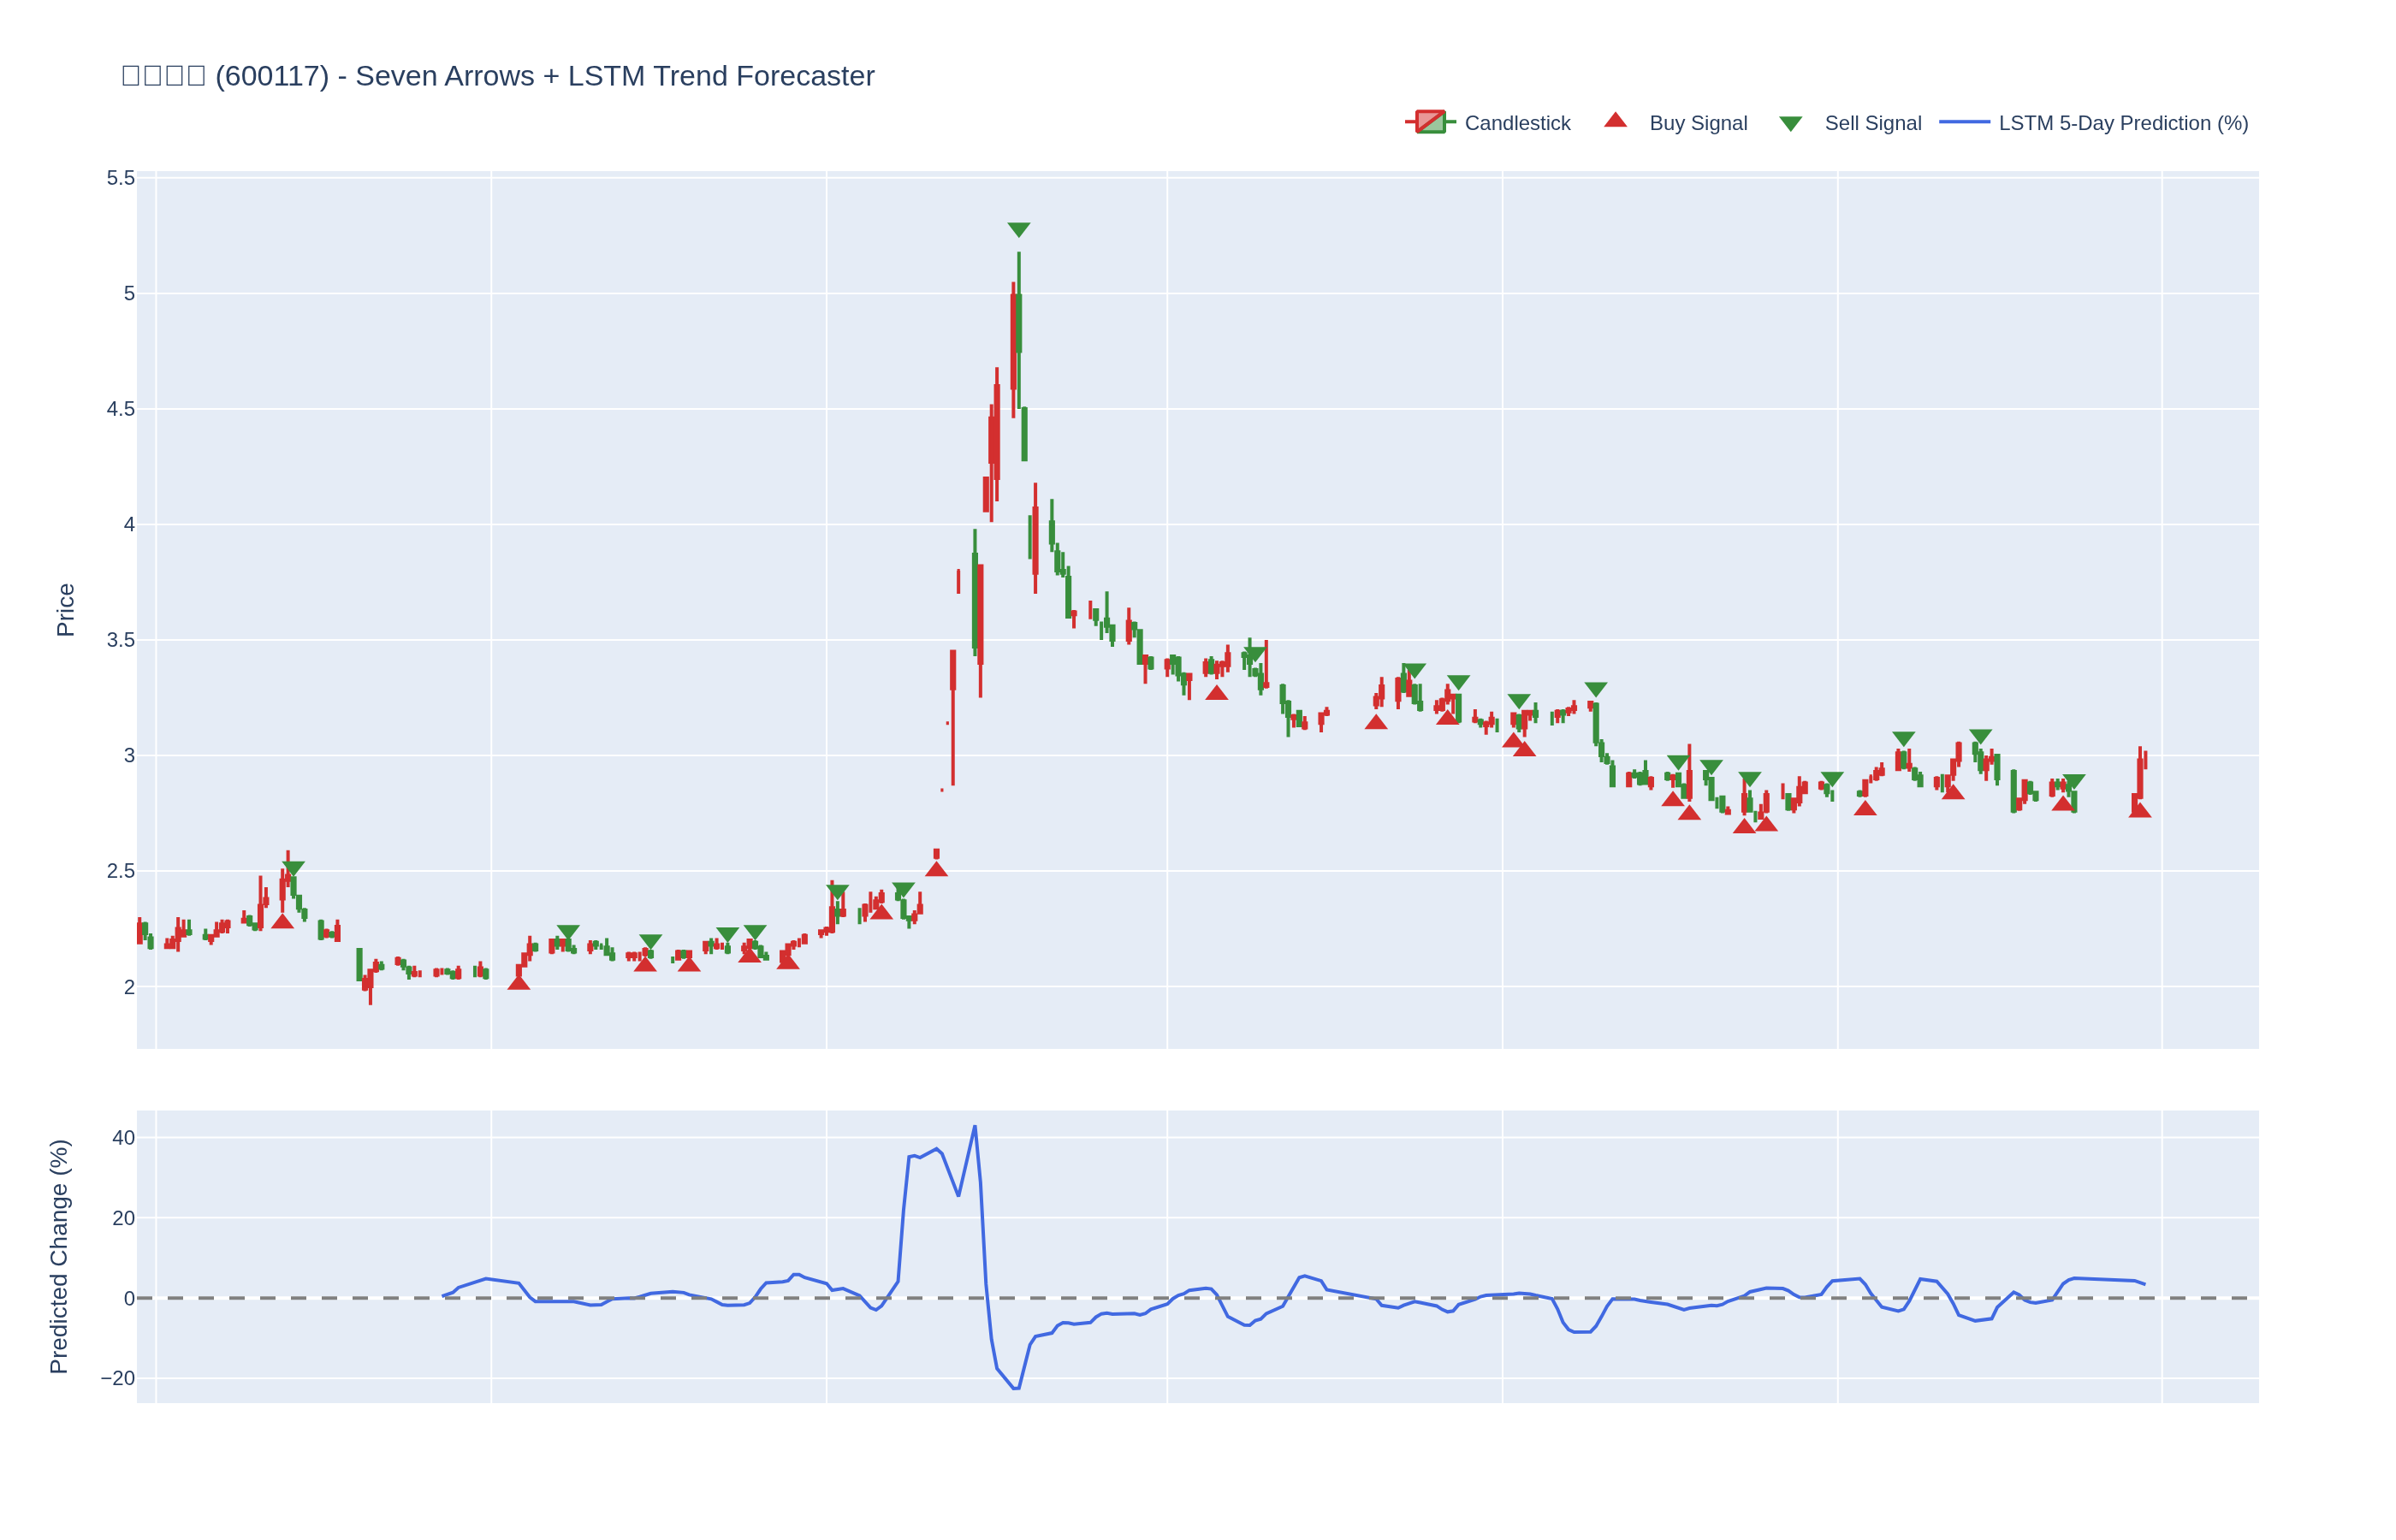This screenshot has height=1540, width=2396.
Task: Hide the Buy Signal trace via its legend label
Action: (1697, 123)
